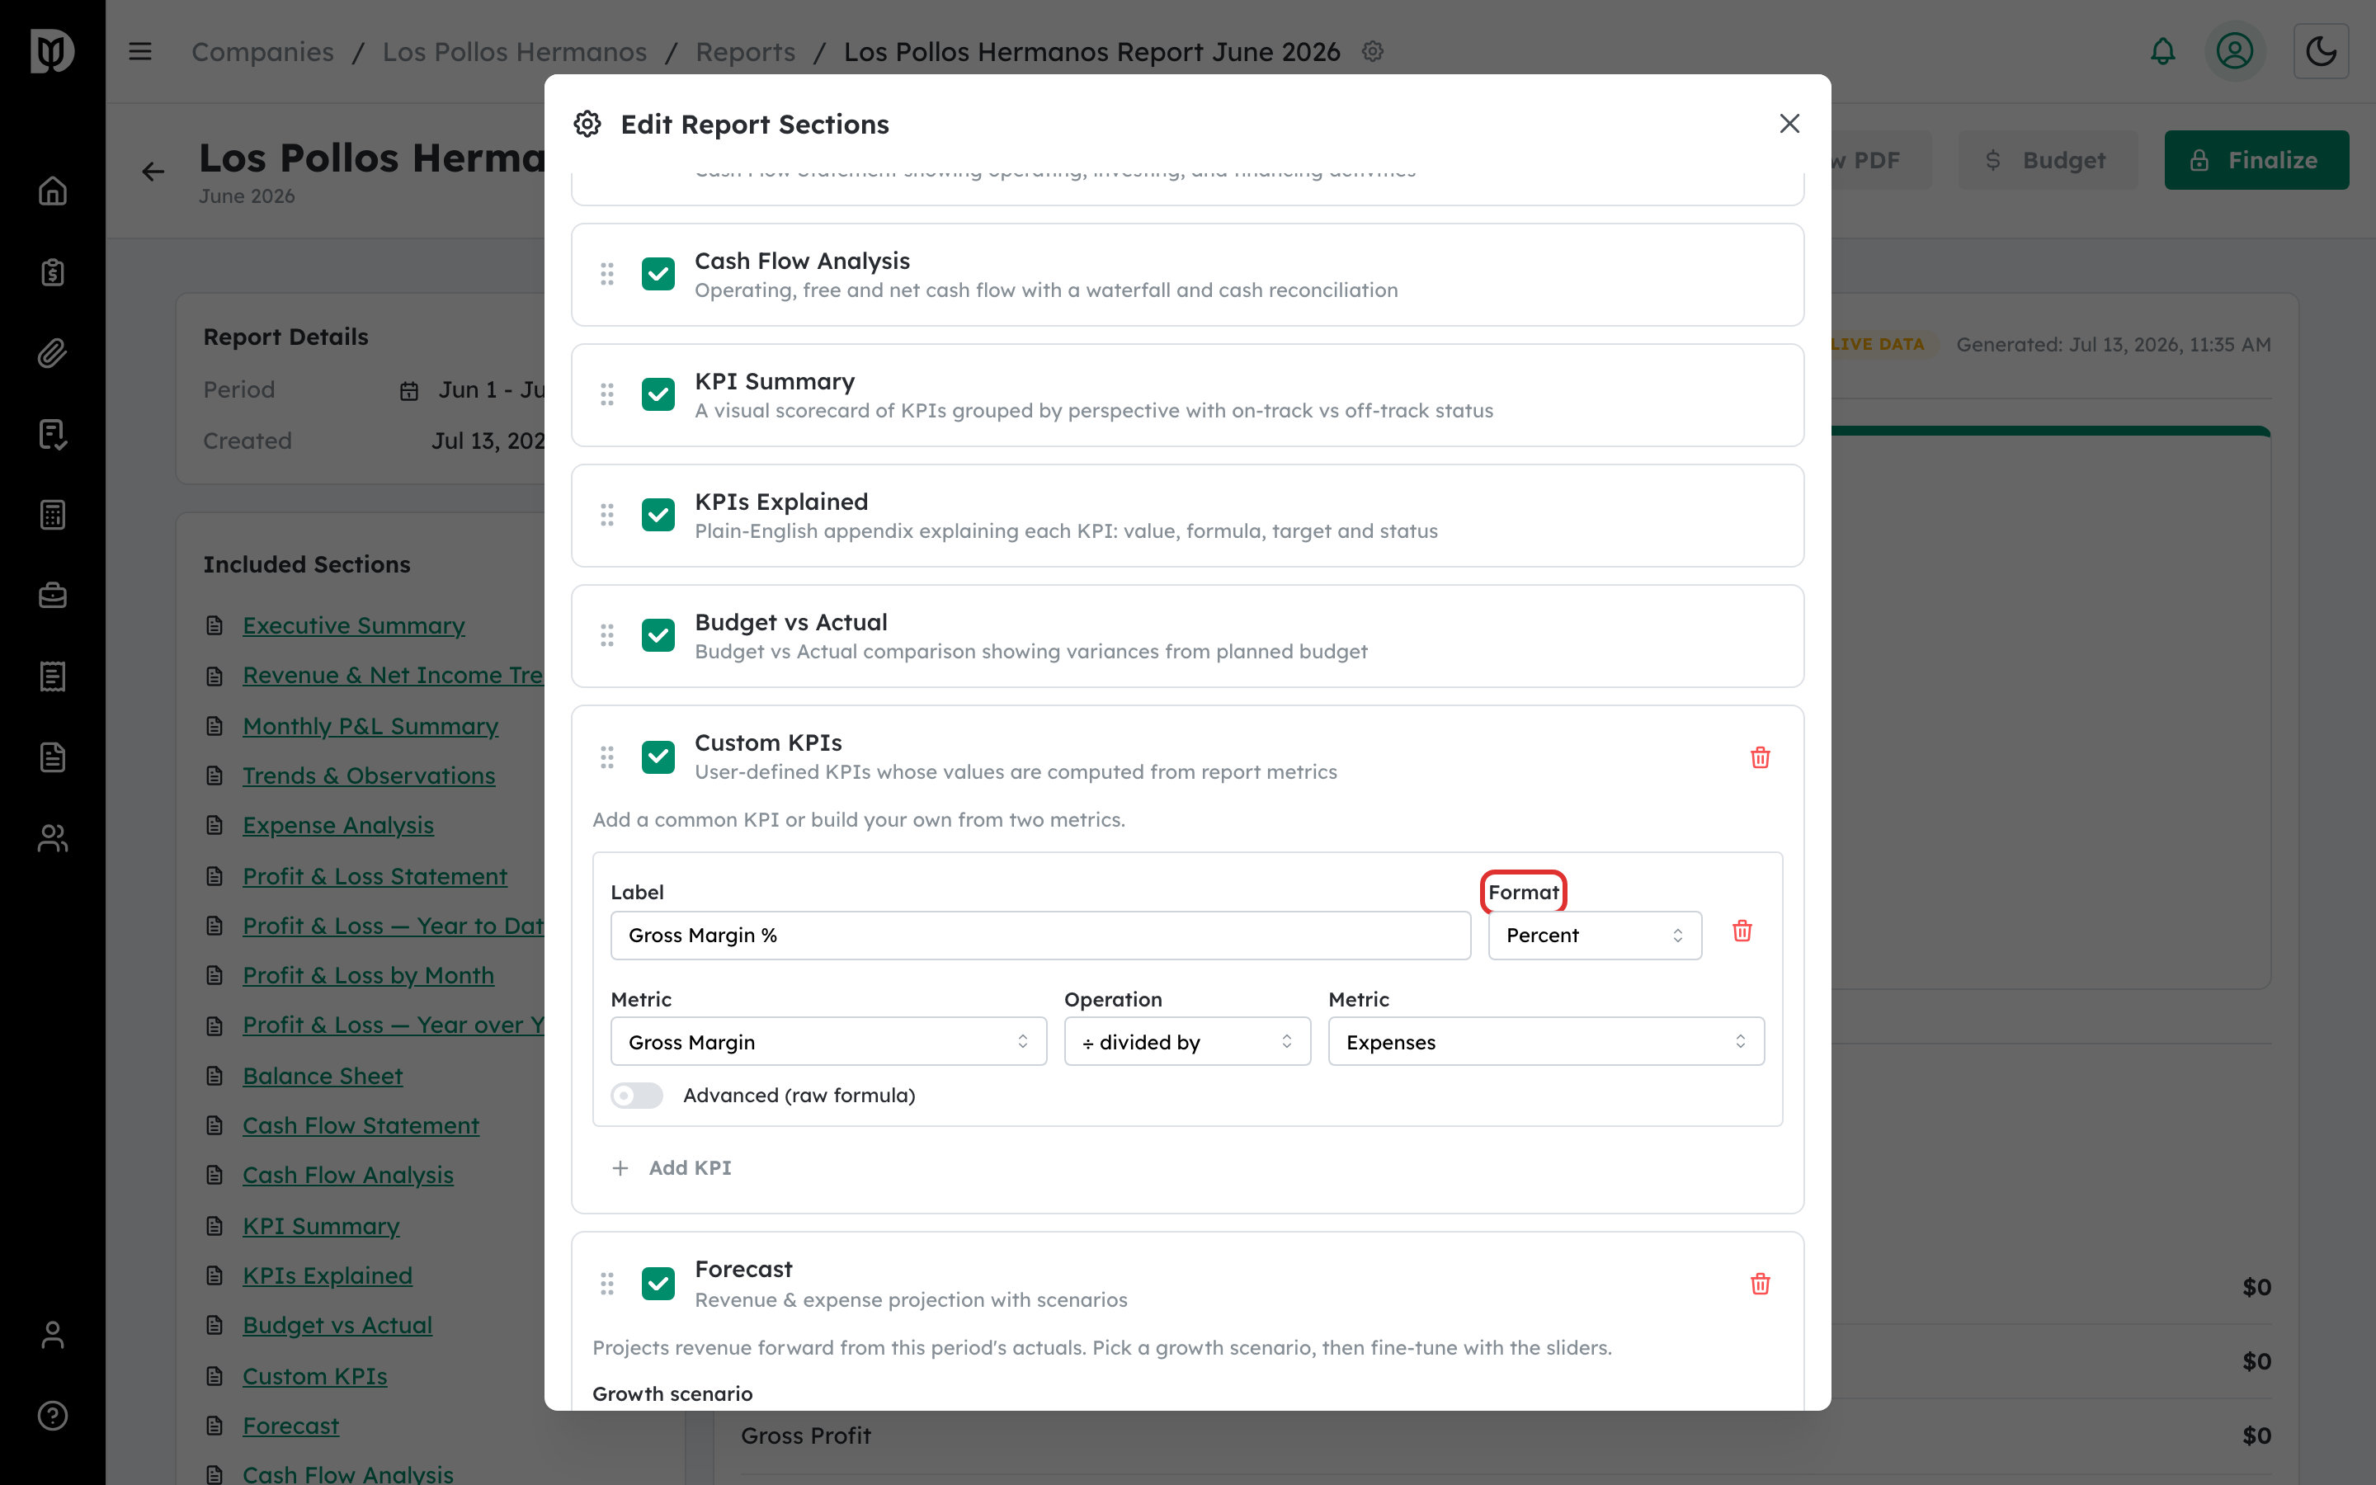Open the Operation dropdown 'divided by'
Image resolution: width=2376 pixels, height=1485 pixels.
[x=1187, y=1041]
